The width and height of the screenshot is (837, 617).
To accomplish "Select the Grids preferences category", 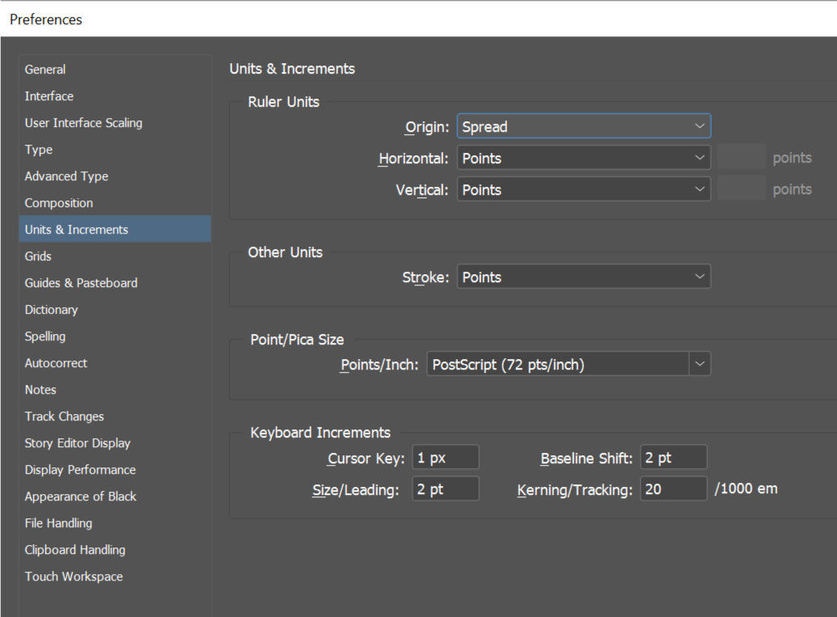I will 38,256.
